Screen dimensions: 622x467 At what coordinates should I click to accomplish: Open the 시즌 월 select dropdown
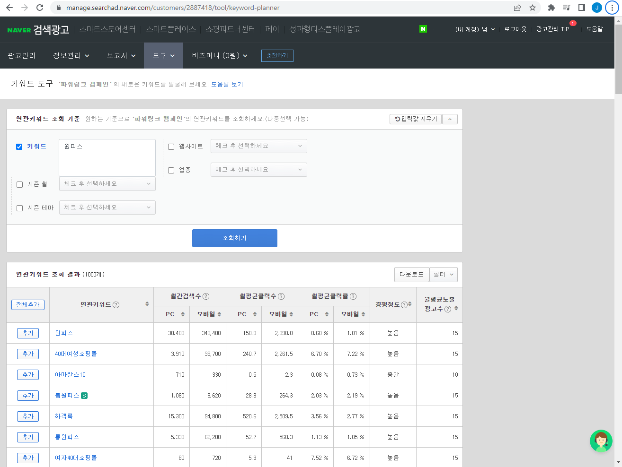[x=107, y=184]
